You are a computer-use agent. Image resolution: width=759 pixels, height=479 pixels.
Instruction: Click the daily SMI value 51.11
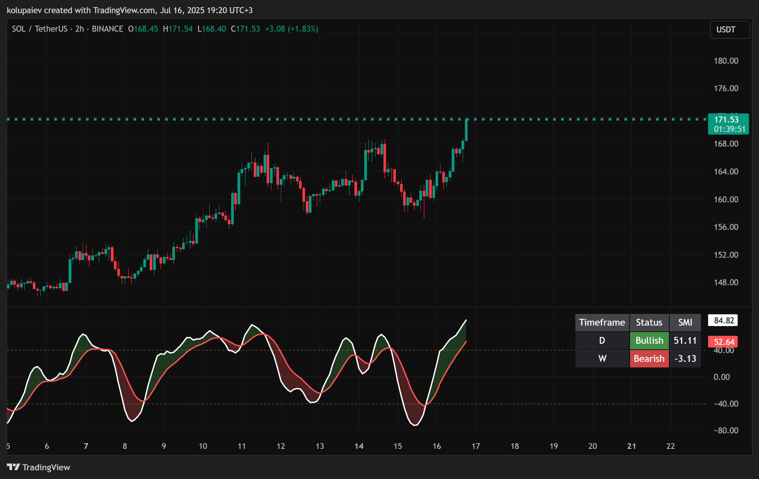tap(685, 340)
